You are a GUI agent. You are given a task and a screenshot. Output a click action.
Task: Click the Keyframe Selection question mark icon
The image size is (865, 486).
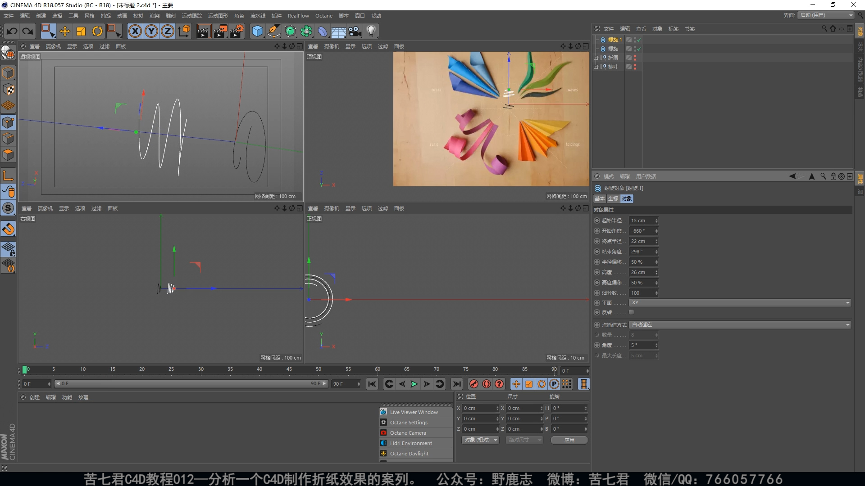tap(499, 384)
